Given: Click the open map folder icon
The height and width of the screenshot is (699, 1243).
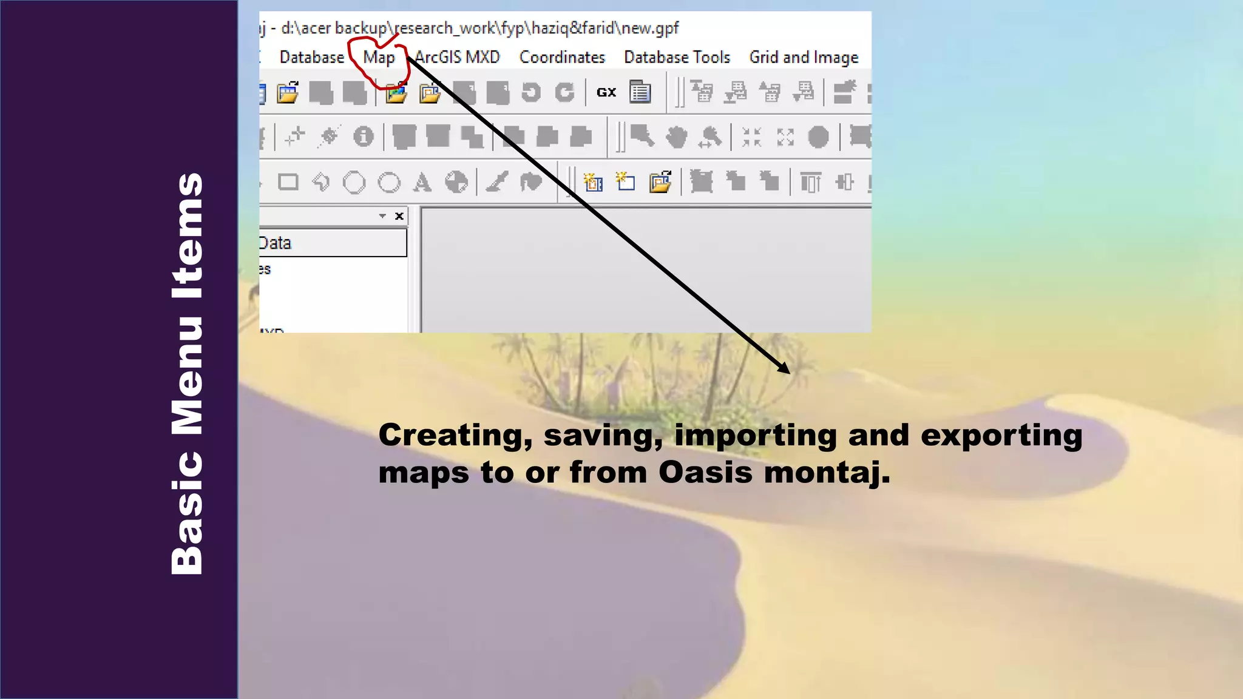Looking at the screenshot, I should click(396, 93).
